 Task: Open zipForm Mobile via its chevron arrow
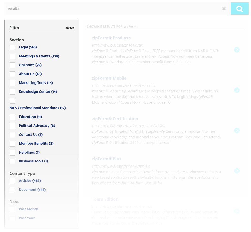tap(237, 90)
